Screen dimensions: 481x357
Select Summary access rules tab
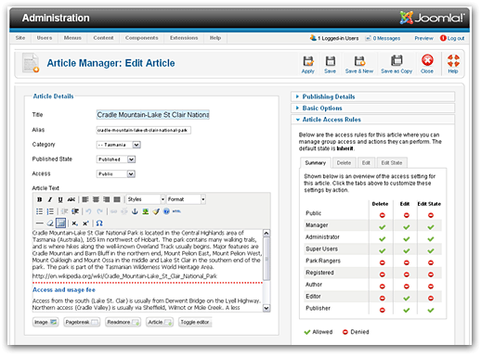click(316, 163)
